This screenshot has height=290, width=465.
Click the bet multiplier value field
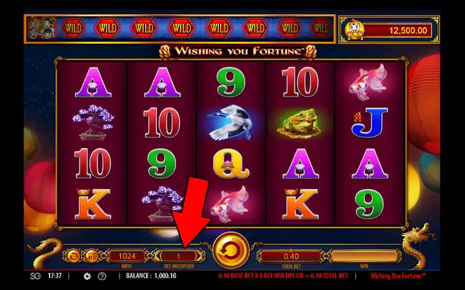click(178, 256)
